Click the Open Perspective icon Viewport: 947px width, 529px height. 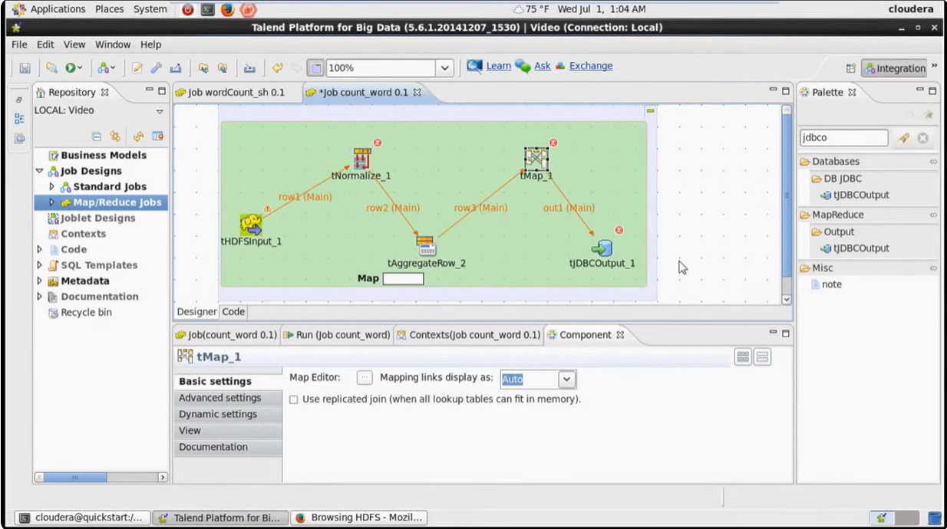[850, 68]
